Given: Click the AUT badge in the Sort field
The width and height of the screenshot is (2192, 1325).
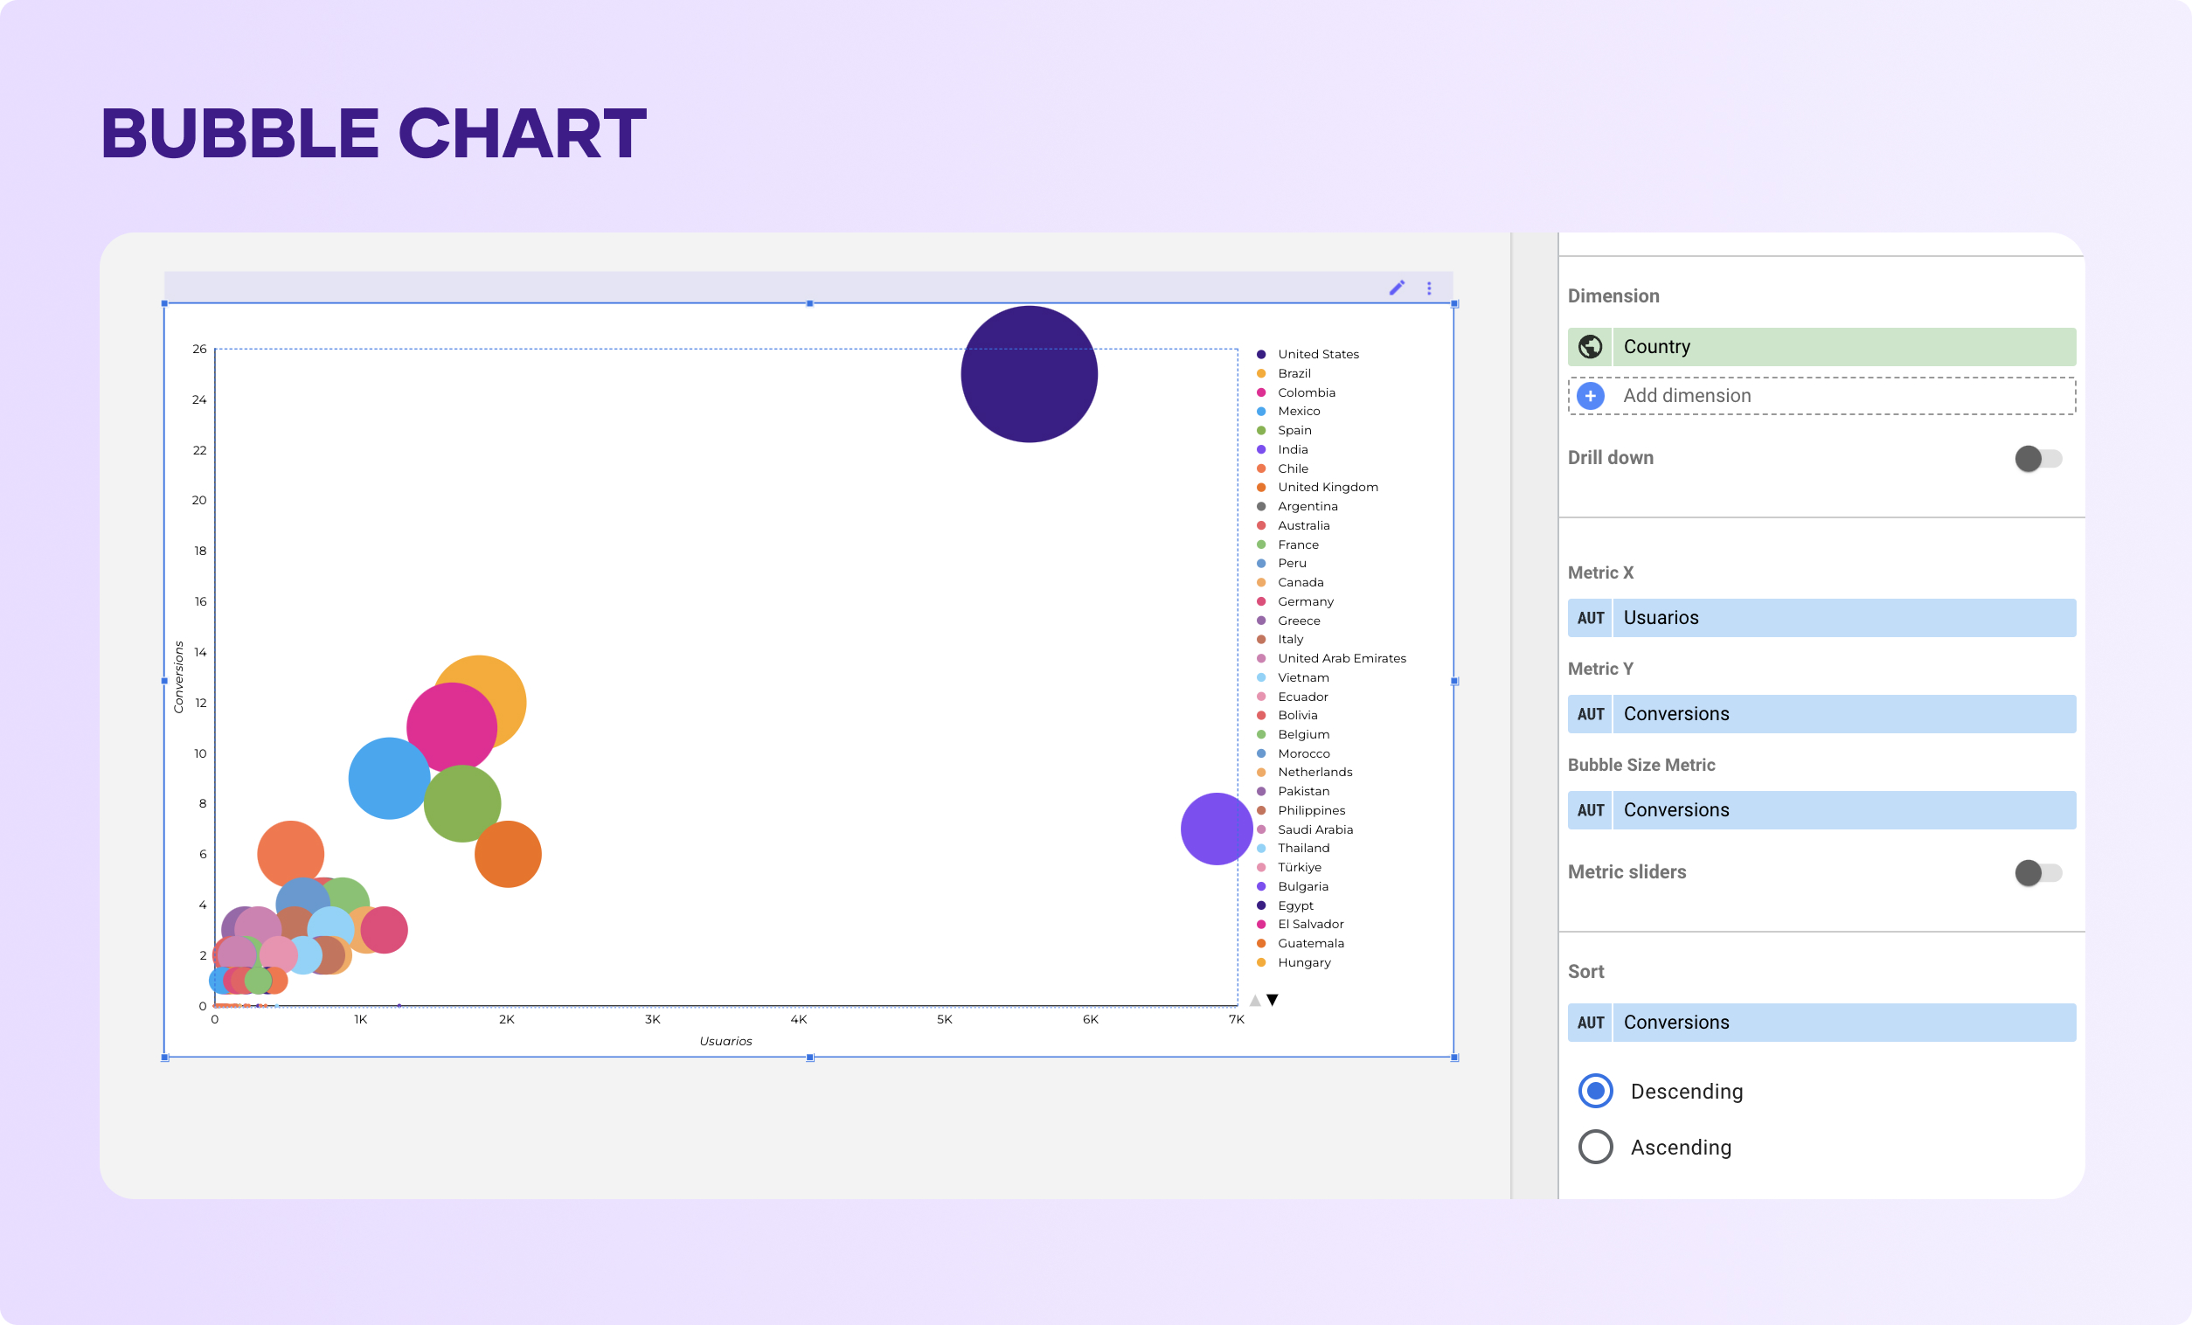Looking at the screenshot, I should (x=1590, y=1023).
